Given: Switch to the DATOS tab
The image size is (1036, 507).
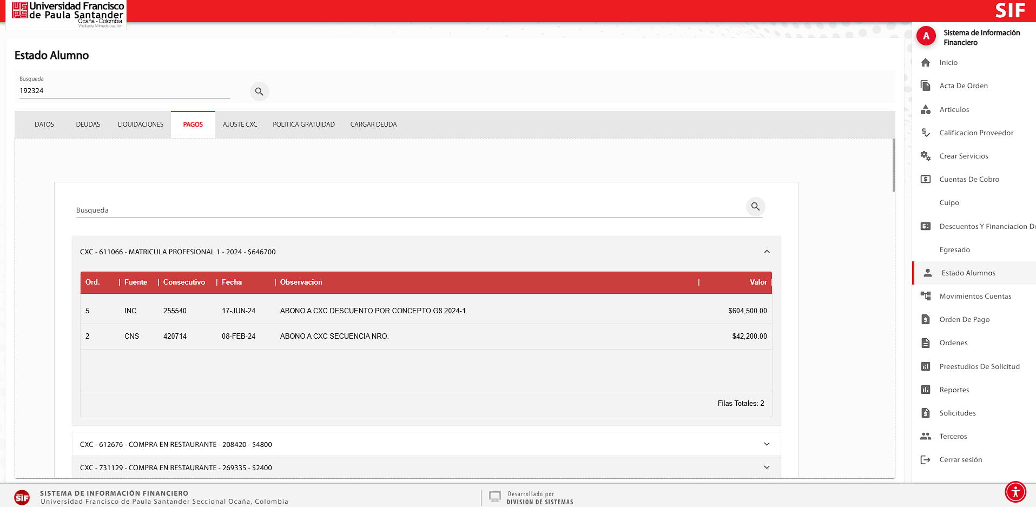Looking at the screenshot, I should point(44,124).
